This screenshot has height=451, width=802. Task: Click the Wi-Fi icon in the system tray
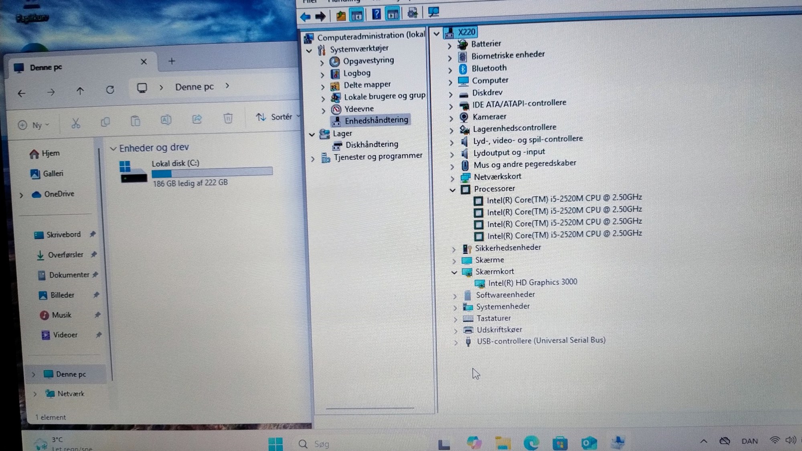point(775,440)
